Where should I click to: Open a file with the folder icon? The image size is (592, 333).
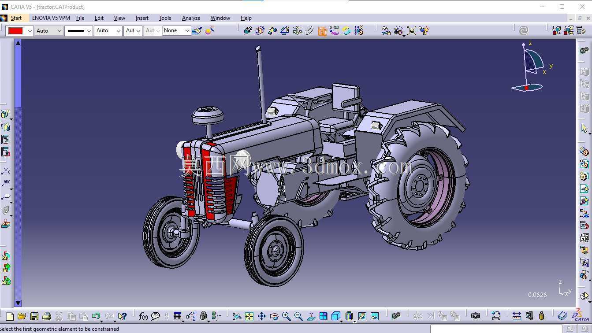22,316
